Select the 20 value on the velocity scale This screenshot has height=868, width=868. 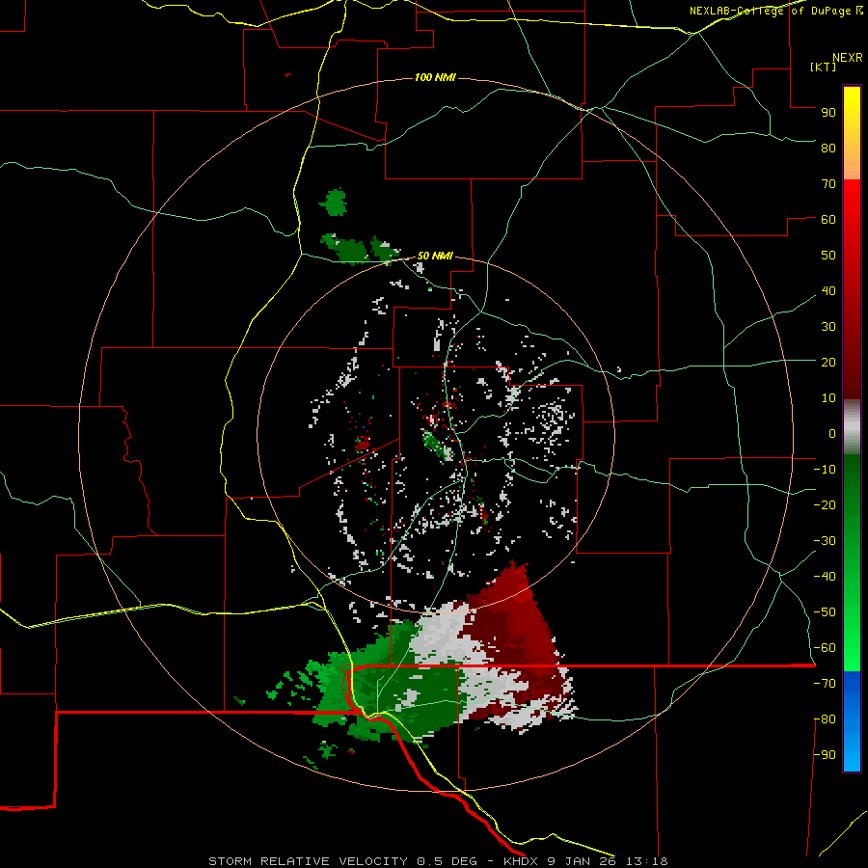tap(828, 363)
